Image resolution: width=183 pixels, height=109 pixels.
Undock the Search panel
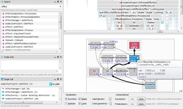58,2
